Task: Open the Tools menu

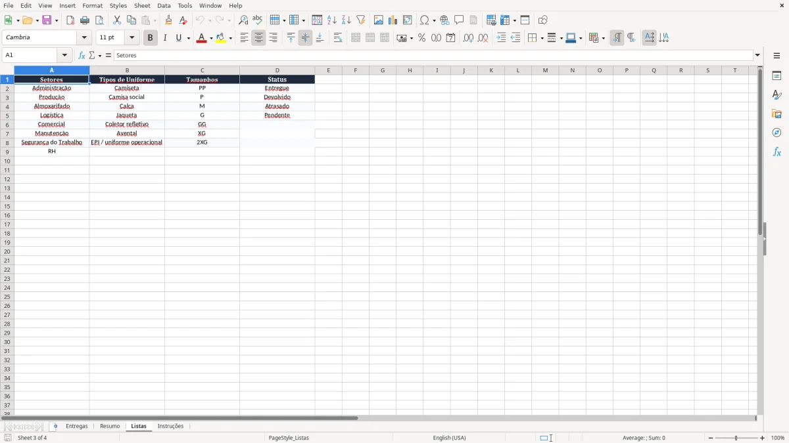Action: click(x=185, y=5)
